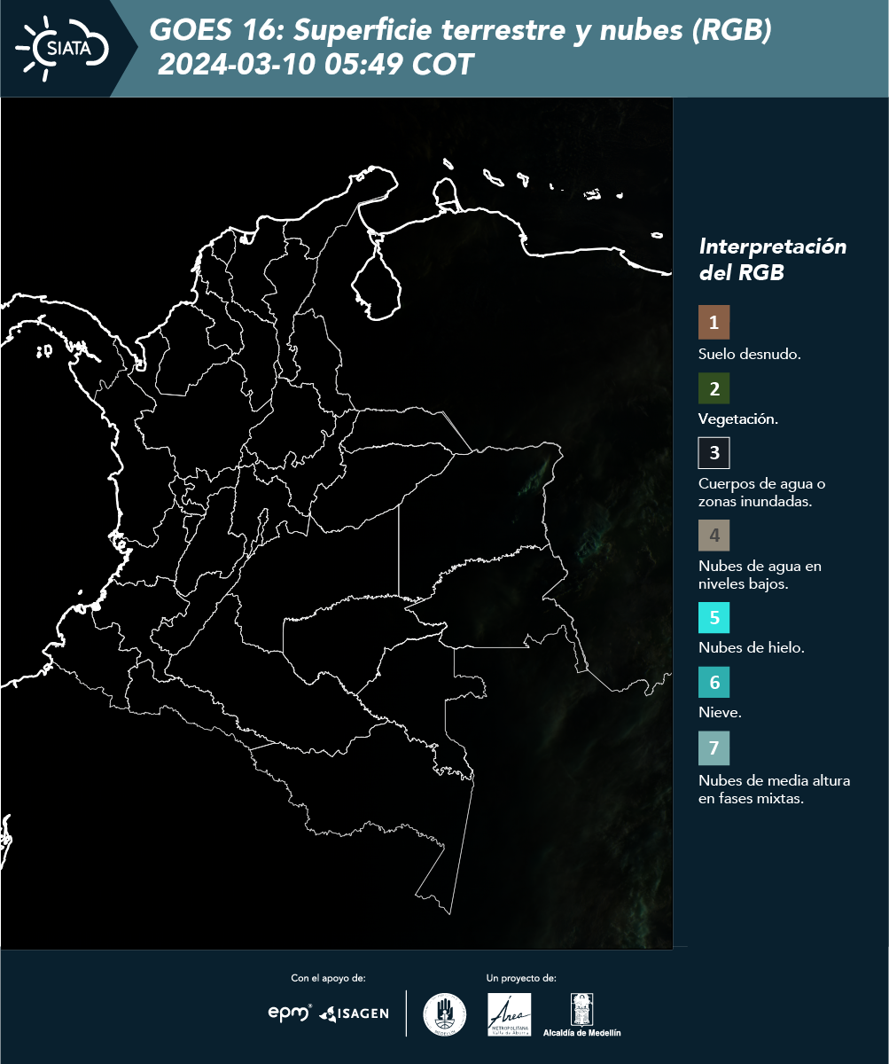Image resolution: width=889 pixels, height=1064 pixels.
Task: Click the ISAGEN logo in the footer
Action: pyautogui.click(x=354, y=1013)
